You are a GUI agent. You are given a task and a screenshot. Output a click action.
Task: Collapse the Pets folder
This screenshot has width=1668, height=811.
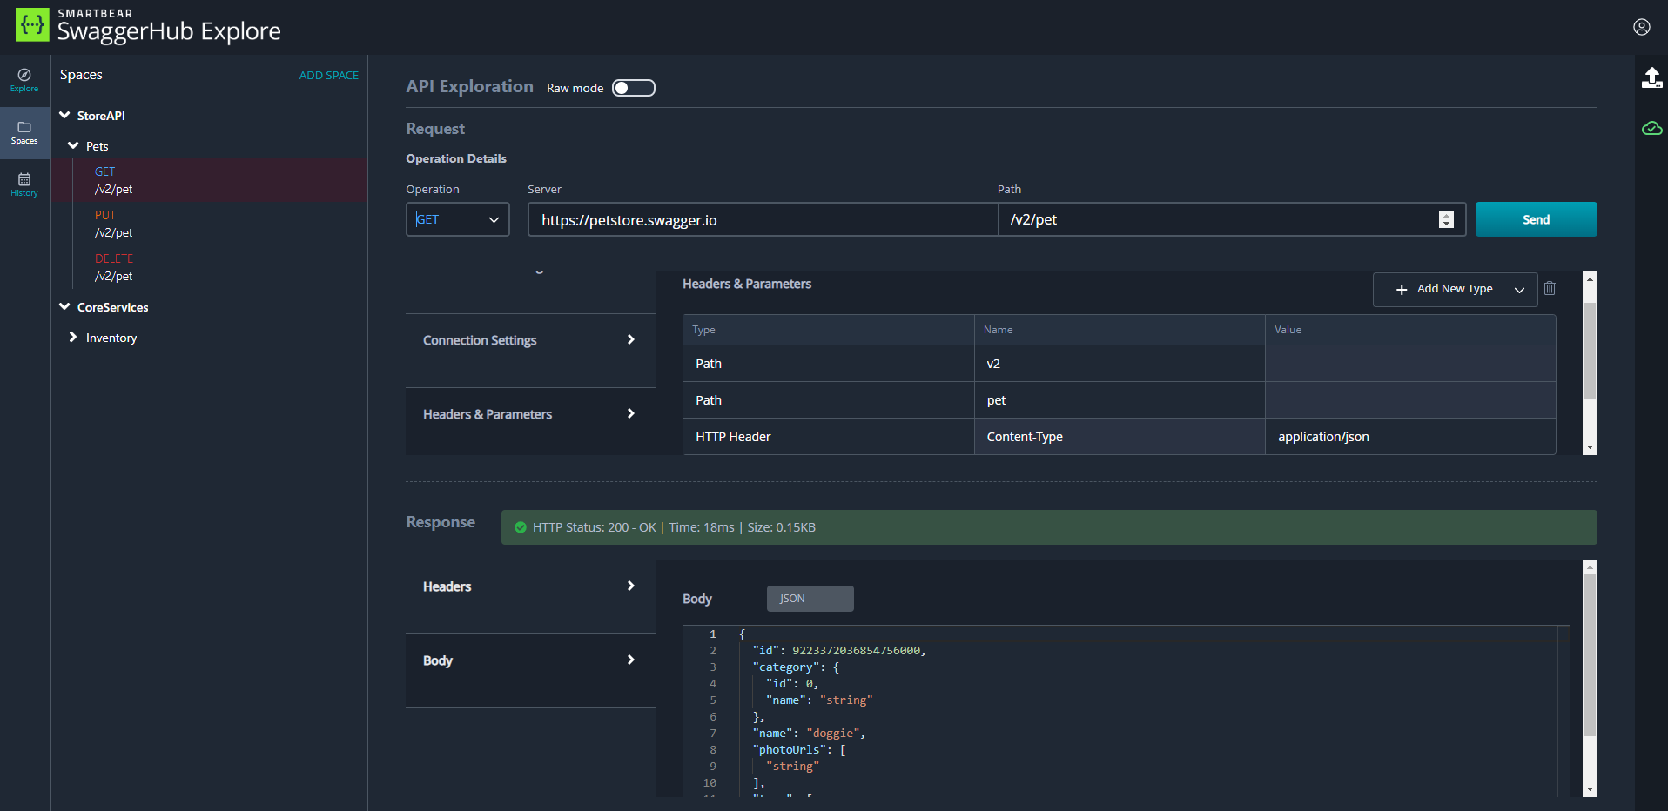click(73, 145)
